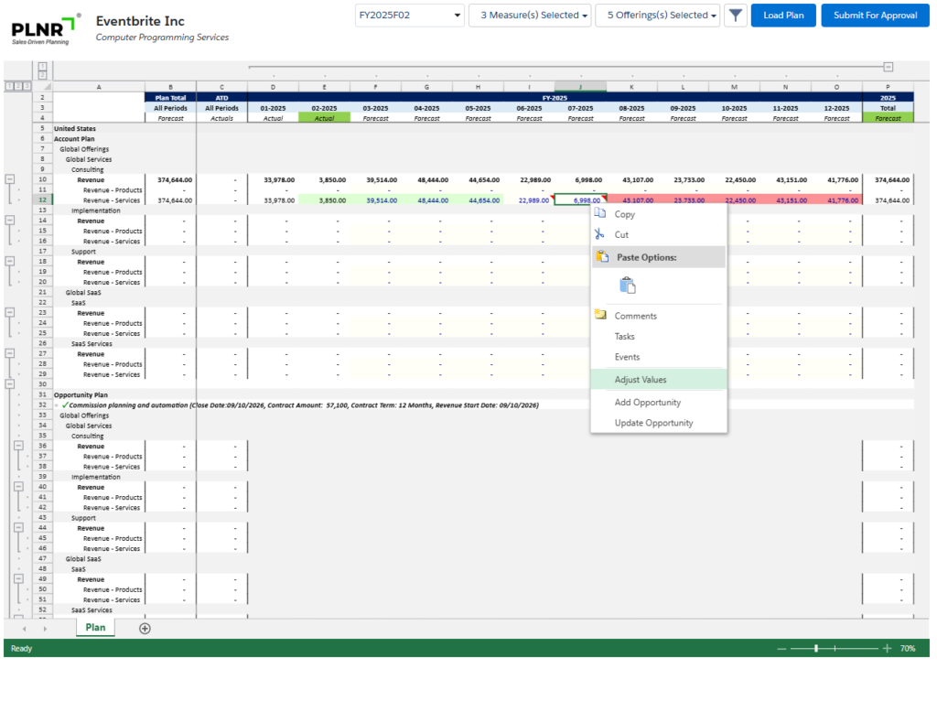Screen dimensions: 937x701
Task: Click the Commission planning and automation opportunity row
Action: click(304, 405)
